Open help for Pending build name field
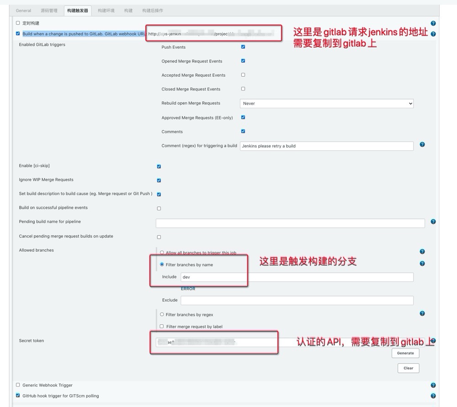The image size is (457, 407). (x=433, y=222)
